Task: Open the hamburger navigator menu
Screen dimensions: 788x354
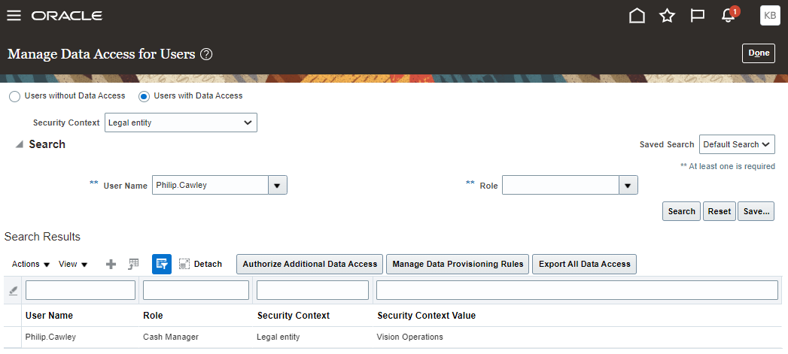Action: (x=14, y=16)
